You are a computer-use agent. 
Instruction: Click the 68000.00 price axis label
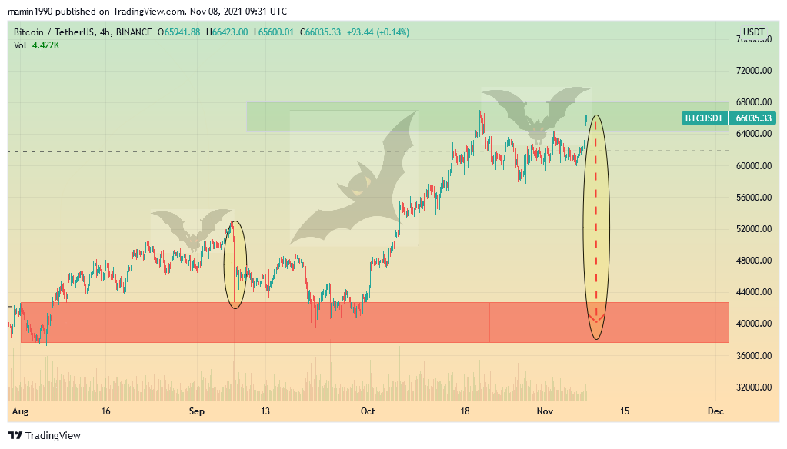(x=753, y=102)
